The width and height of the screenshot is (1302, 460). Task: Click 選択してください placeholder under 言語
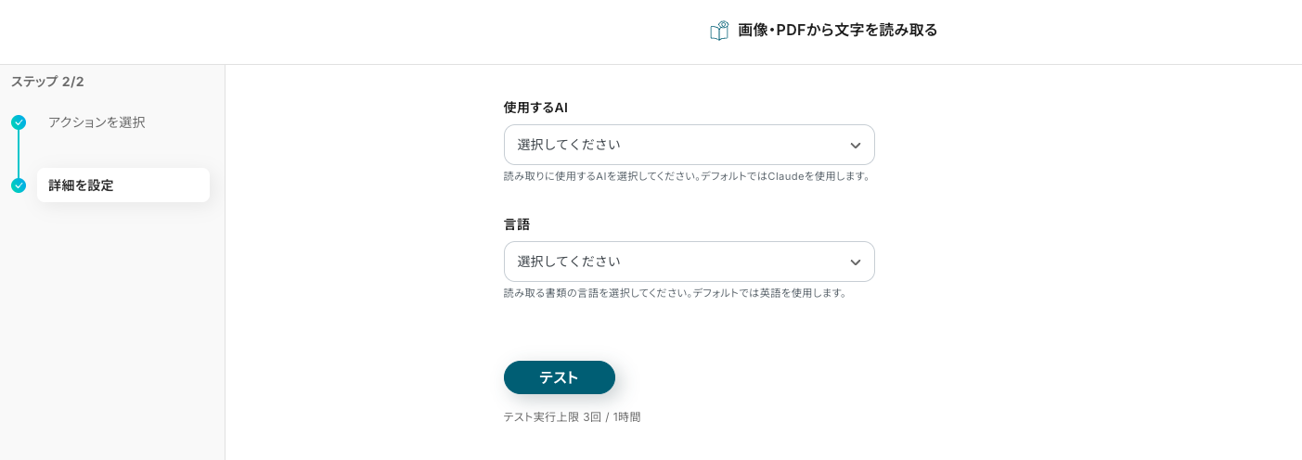pos(569,262)
